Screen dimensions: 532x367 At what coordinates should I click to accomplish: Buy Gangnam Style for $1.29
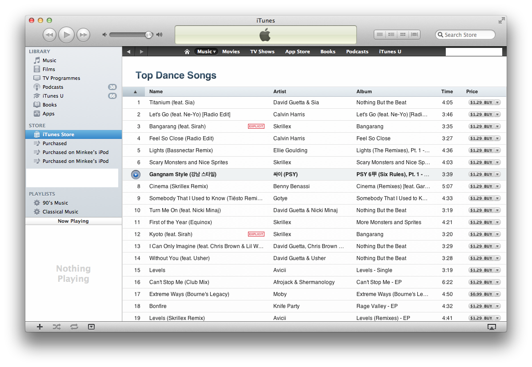481,174
